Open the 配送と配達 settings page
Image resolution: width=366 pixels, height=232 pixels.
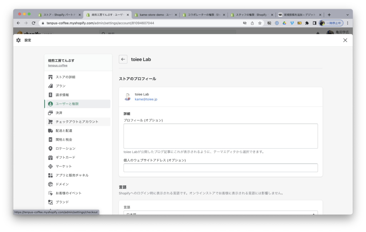pyautogui.click(x=78, y=131)
